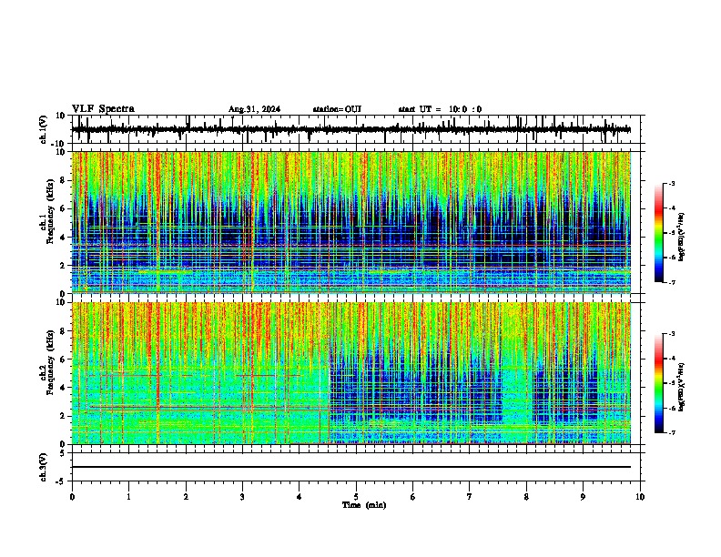Click the 'station=OUJ' label
Screen dimensions: 721x557
click(x=337, y=109)
